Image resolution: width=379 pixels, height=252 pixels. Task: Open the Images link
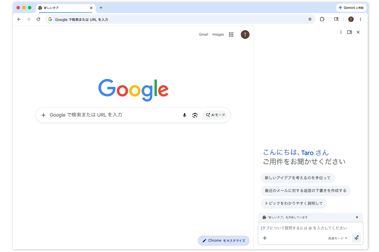pos(218,35)
